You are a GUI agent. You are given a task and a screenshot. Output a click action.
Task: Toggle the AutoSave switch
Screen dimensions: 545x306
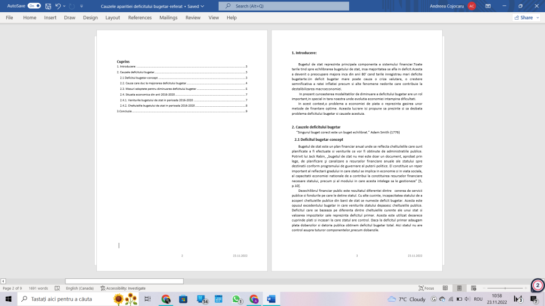tap(34, 6)
